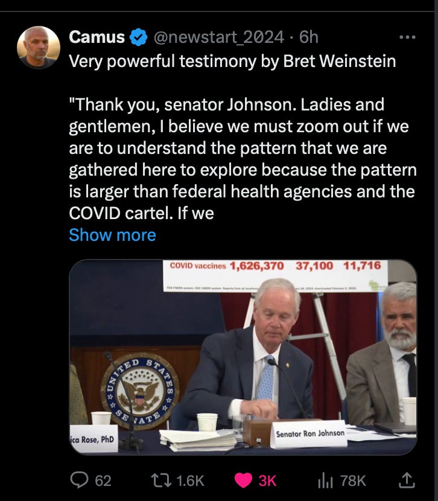
Task: Click the 1.6K reposts count
Action: coord(190,480)
